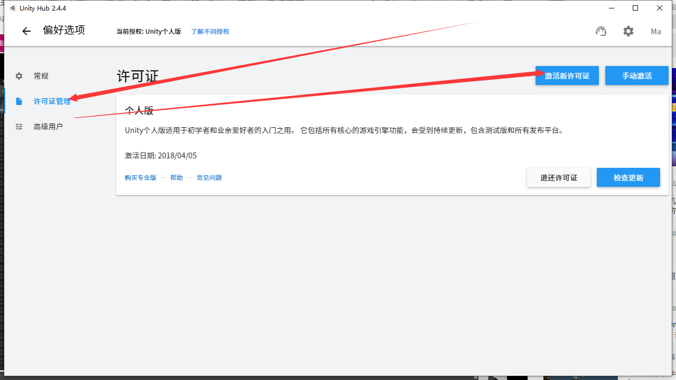Click the 手动激活 button
676x380 pixels.
click(636, 75)
